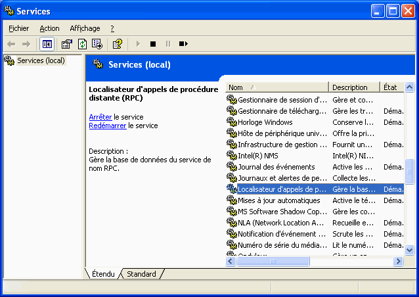Switch to the Standard tab
This screenshot has height=297, width=419.
141,274
